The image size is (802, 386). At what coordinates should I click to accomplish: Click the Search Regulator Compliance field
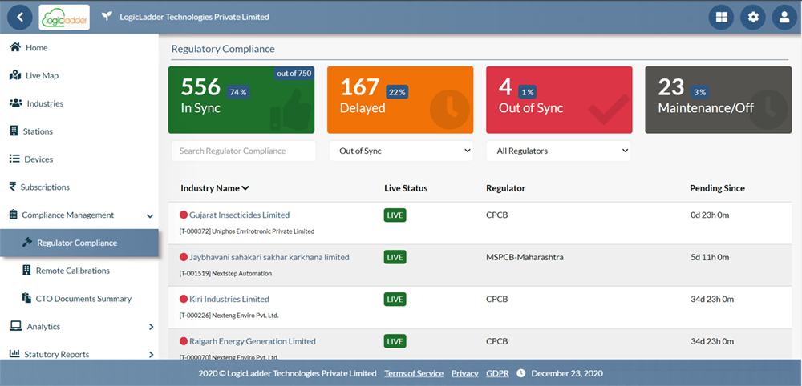point(244,151)
